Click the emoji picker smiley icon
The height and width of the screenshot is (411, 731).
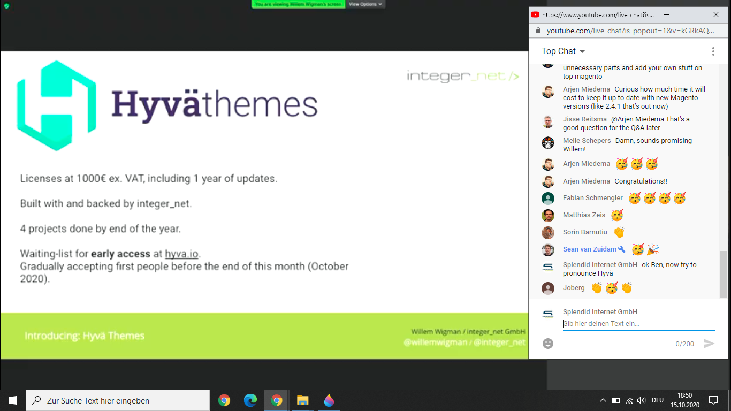point(548,344)
